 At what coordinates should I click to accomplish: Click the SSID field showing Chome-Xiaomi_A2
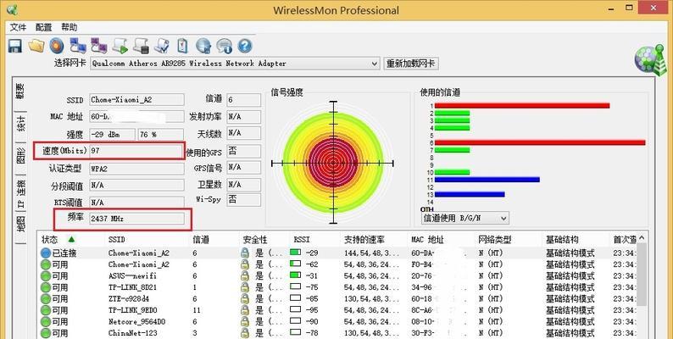[x=137, y=99]
